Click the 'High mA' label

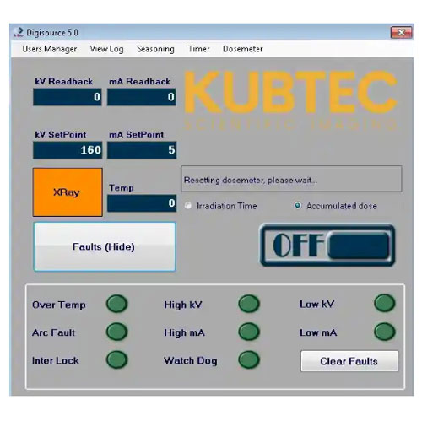pyautogui.click(x=184, y=333)
